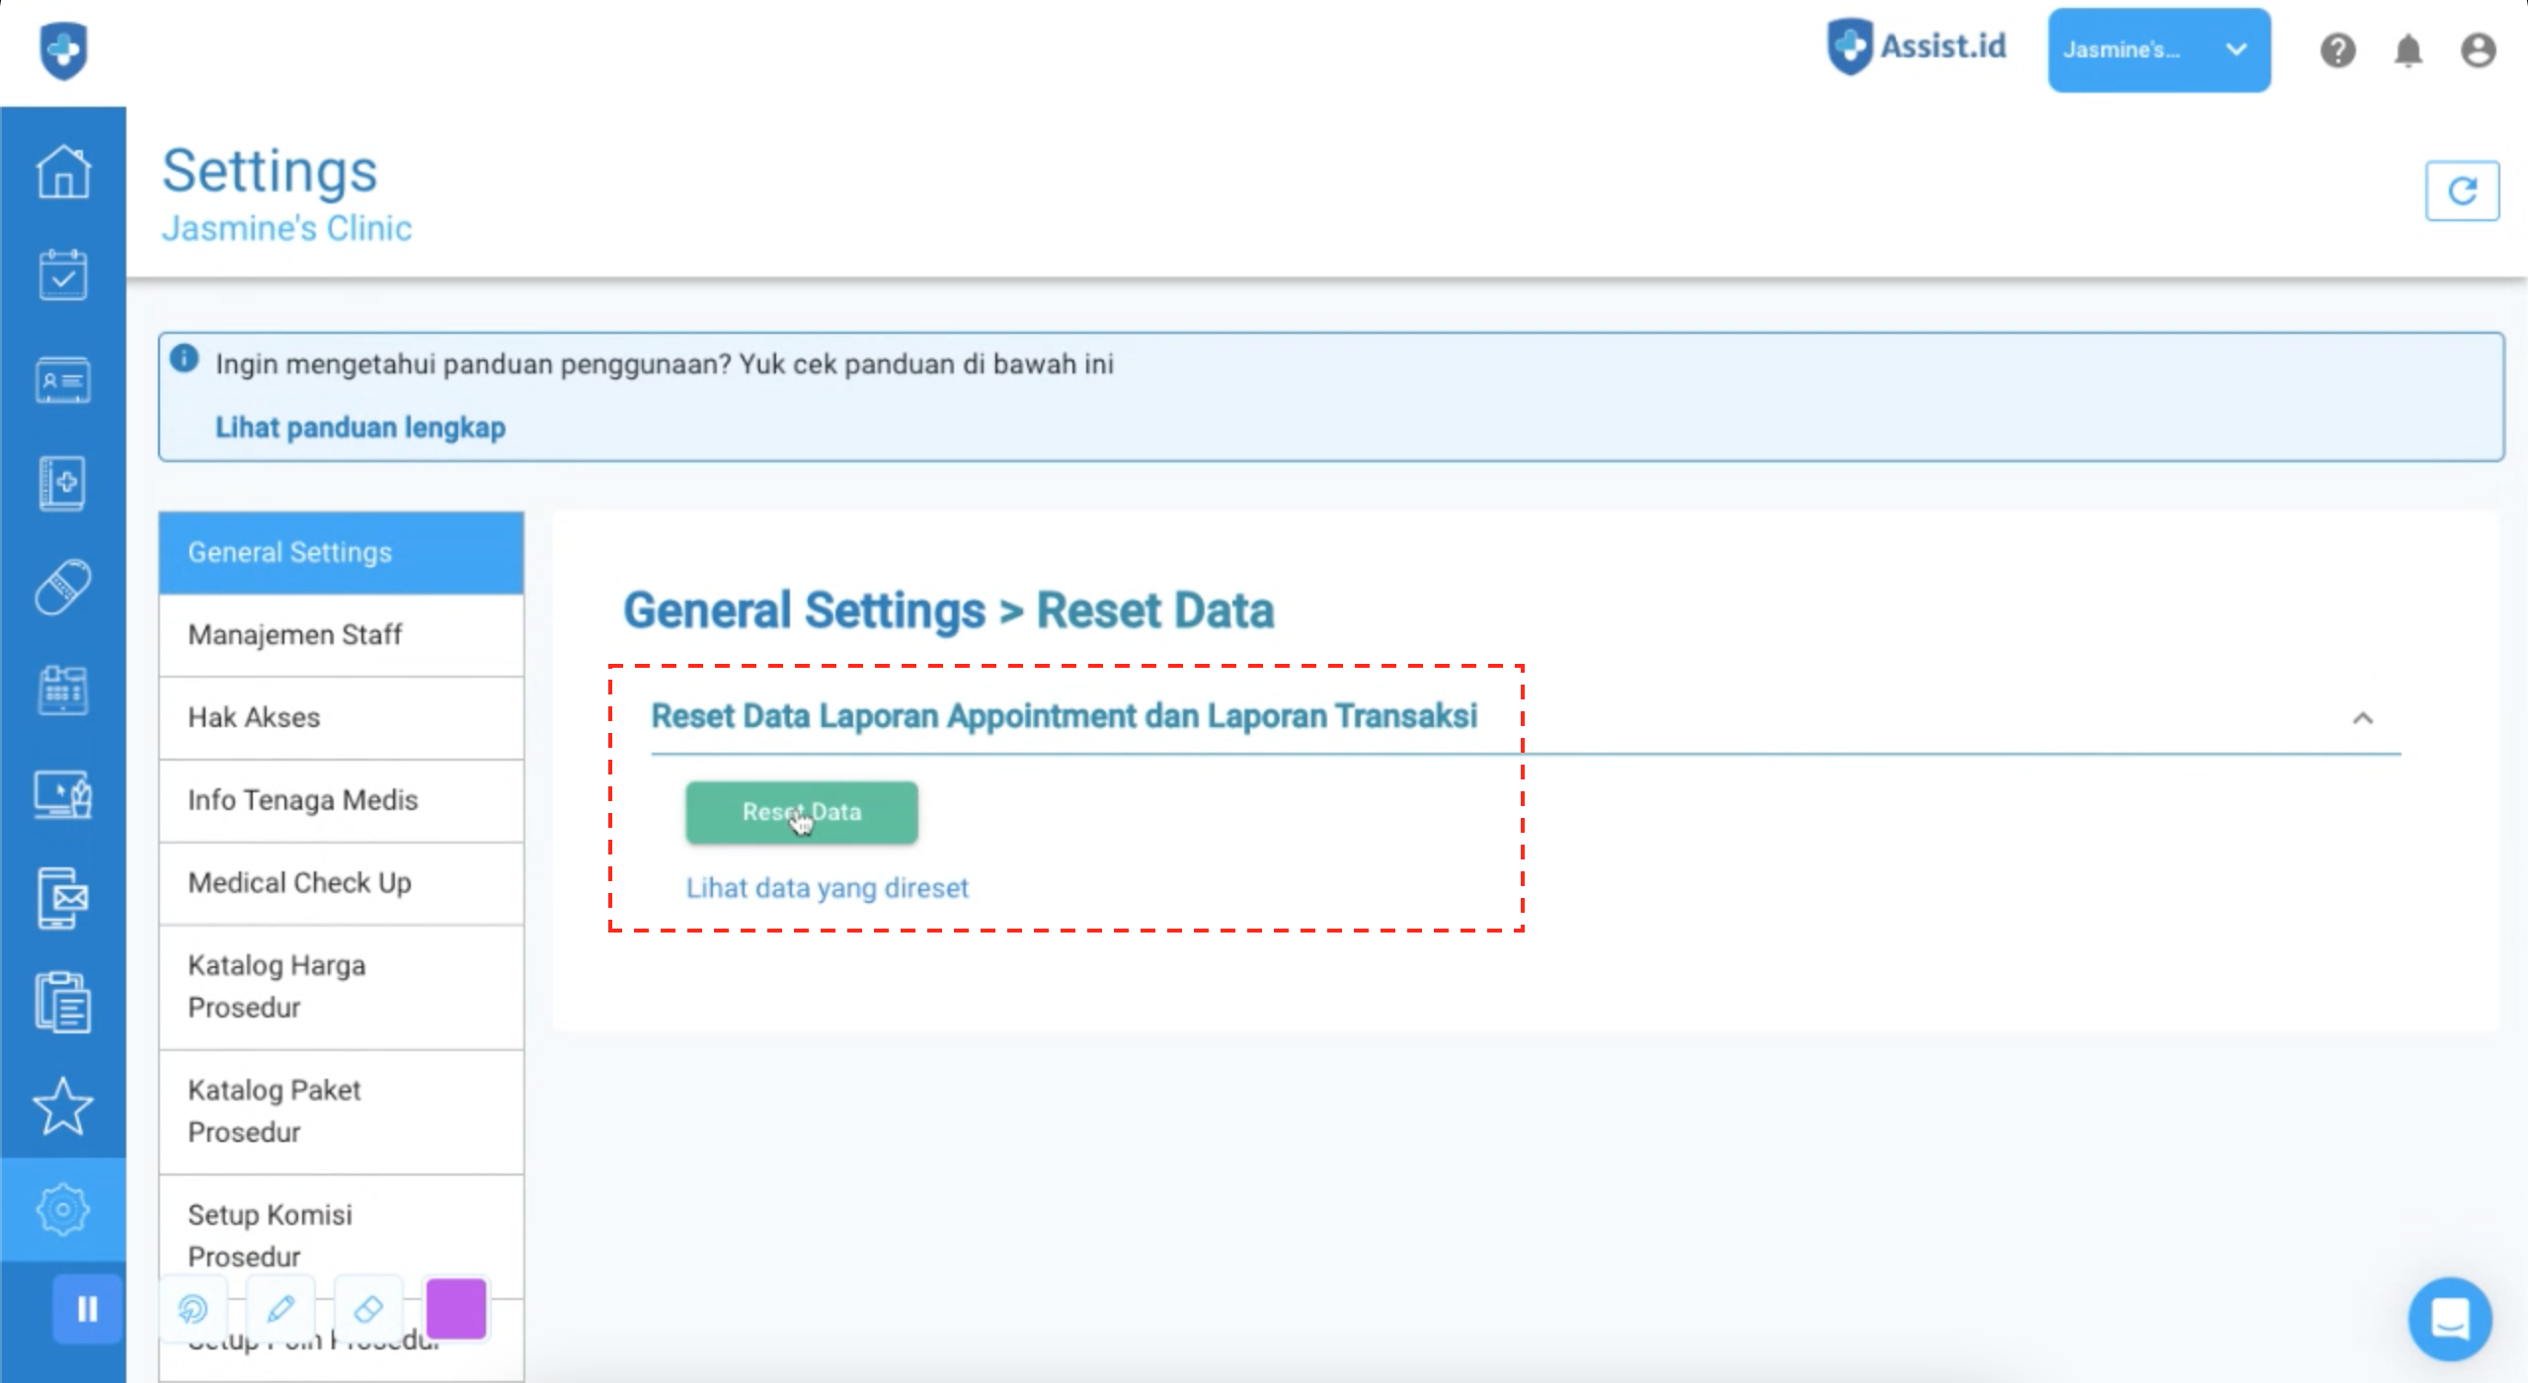Collapse the Reset Data Laporan section

[2362, 718]
